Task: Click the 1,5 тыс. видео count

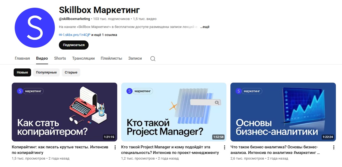Action: 145,19
